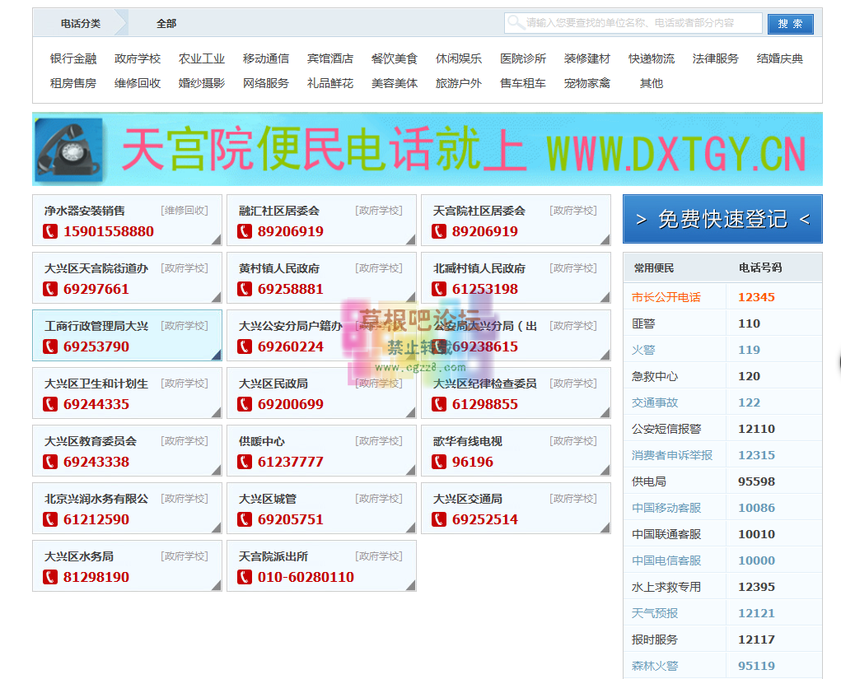Image resolution: width=841 pixels, height=679 pixels.
Task: Click the 天气预报 link in the sidebar
Action: click(654, 613)
